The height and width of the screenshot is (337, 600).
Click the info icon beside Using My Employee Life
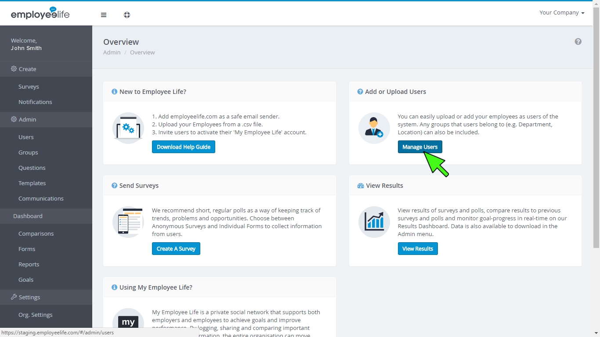click(115, 287)
